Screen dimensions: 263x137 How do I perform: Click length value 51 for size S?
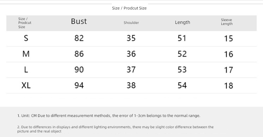click(182, 38)
